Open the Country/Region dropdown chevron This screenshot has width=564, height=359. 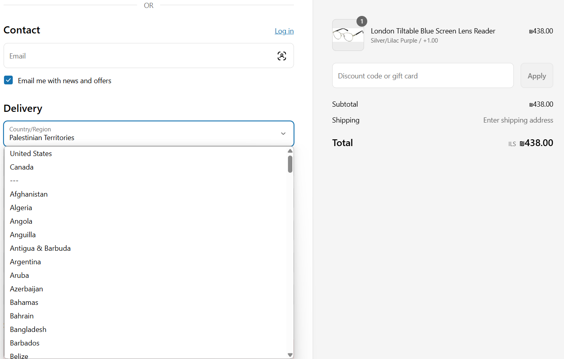click(283, 134)
